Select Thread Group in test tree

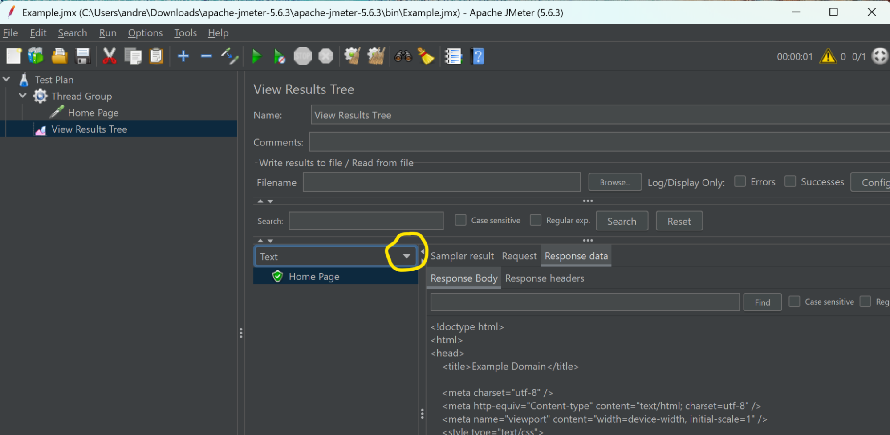81,96
